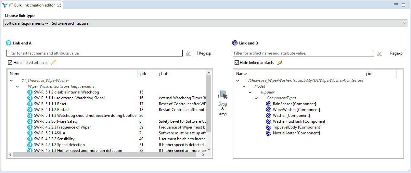Clear Link end A filter with eraser
Screen dimensions: 411x173
(x=188, y=53)
